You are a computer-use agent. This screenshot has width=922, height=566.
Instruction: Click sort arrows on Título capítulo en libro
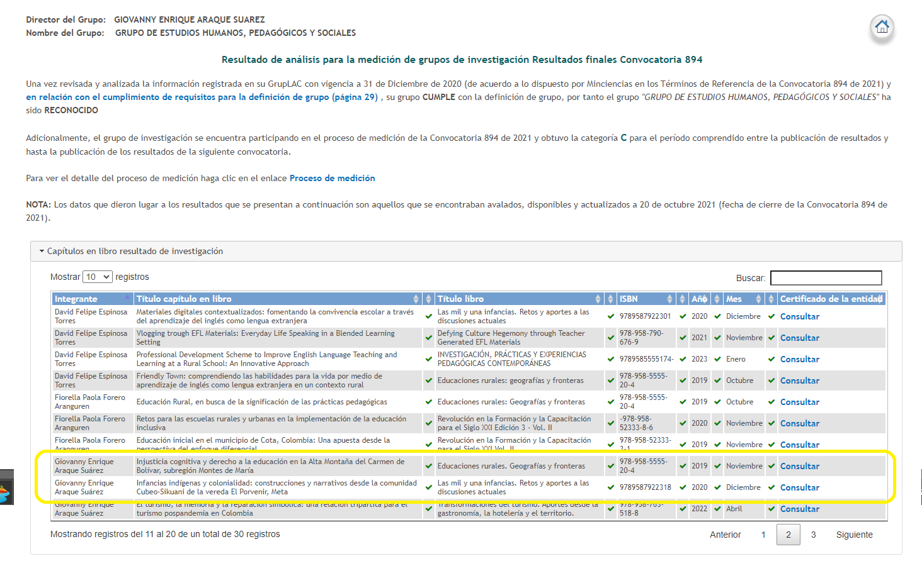[x=416, y=299]
